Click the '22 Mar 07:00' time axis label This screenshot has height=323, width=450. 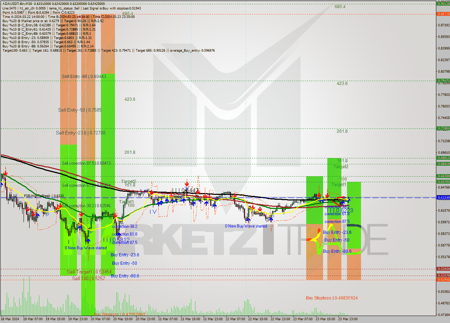point(236,319)
